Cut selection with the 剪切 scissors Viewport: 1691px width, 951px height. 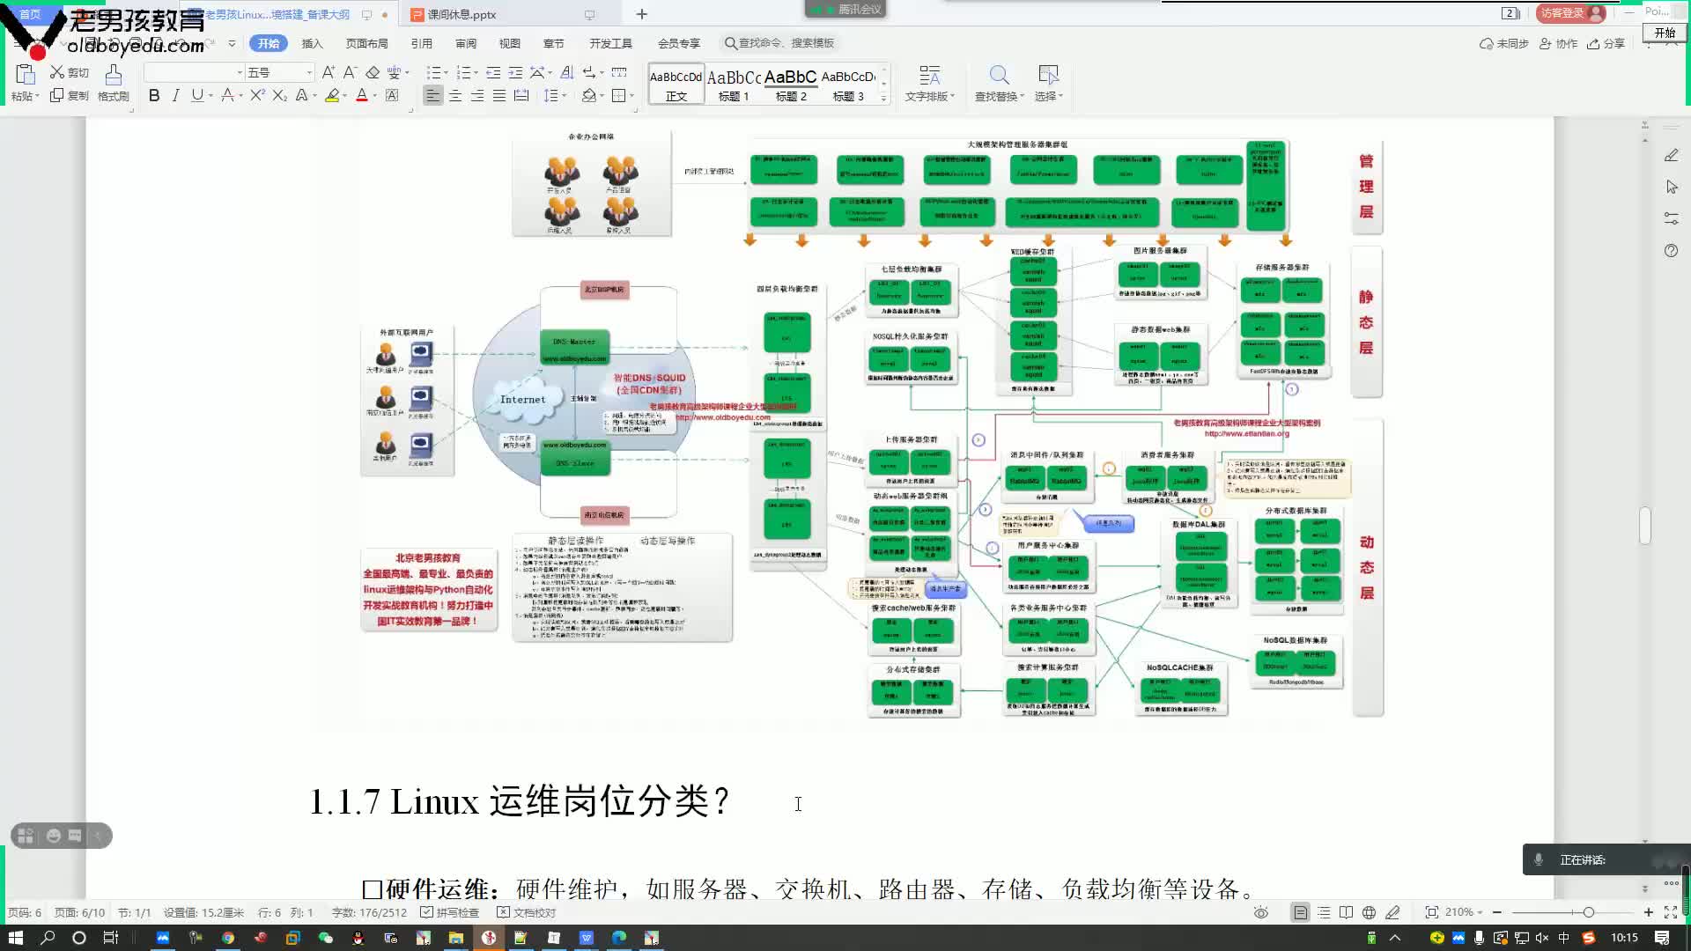click(x=69, y=72)
